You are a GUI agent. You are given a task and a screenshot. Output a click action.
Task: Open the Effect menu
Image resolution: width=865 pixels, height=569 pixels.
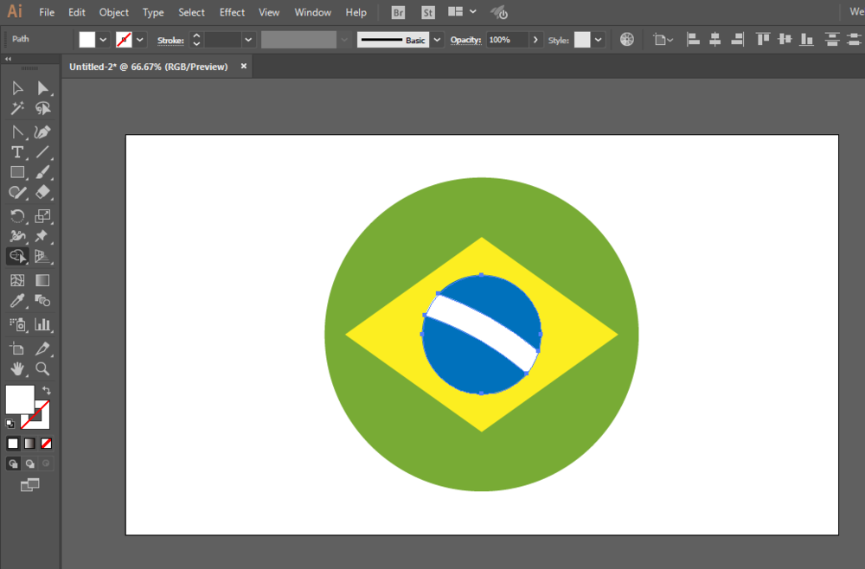tap(232, 12)
